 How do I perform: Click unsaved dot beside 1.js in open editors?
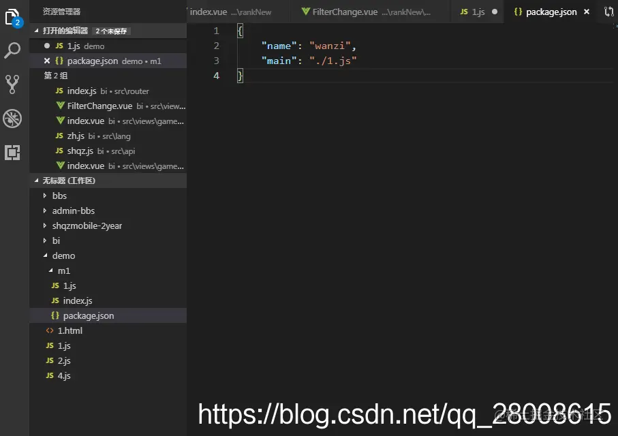(47, 46)
